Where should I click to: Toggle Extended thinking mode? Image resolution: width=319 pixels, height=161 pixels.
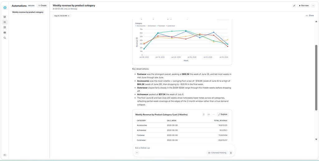tap(217, 153)
